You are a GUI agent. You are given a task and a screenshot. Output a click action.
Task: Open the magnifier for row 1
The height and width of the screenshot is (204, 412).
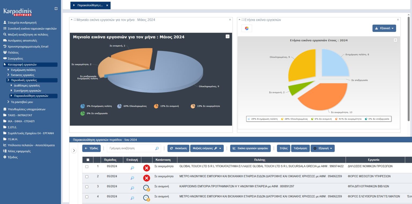132,168
